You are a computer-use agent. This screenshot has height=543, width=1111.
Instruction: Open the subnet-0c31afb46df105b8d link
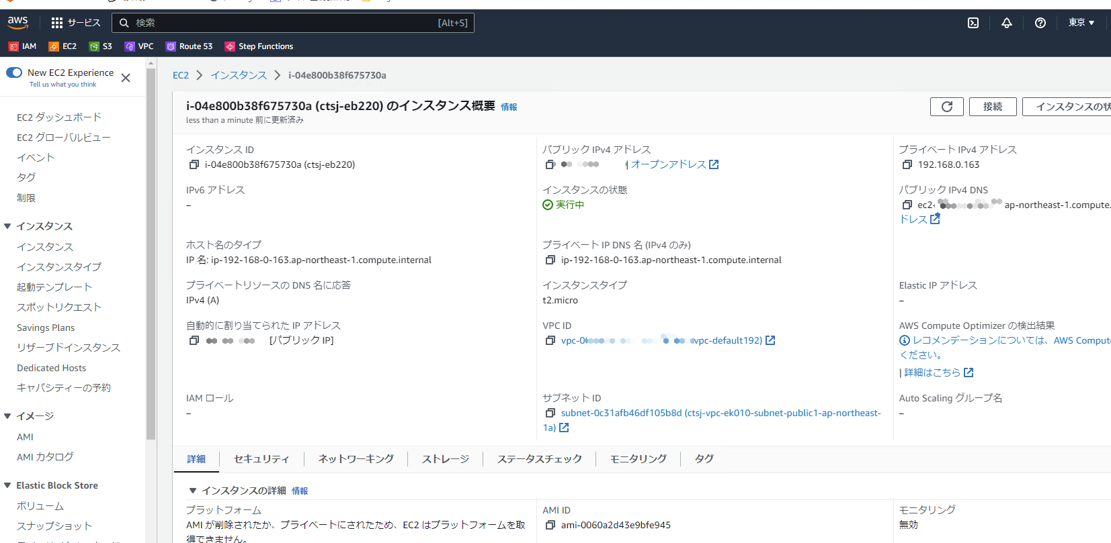tap(712, 420)
